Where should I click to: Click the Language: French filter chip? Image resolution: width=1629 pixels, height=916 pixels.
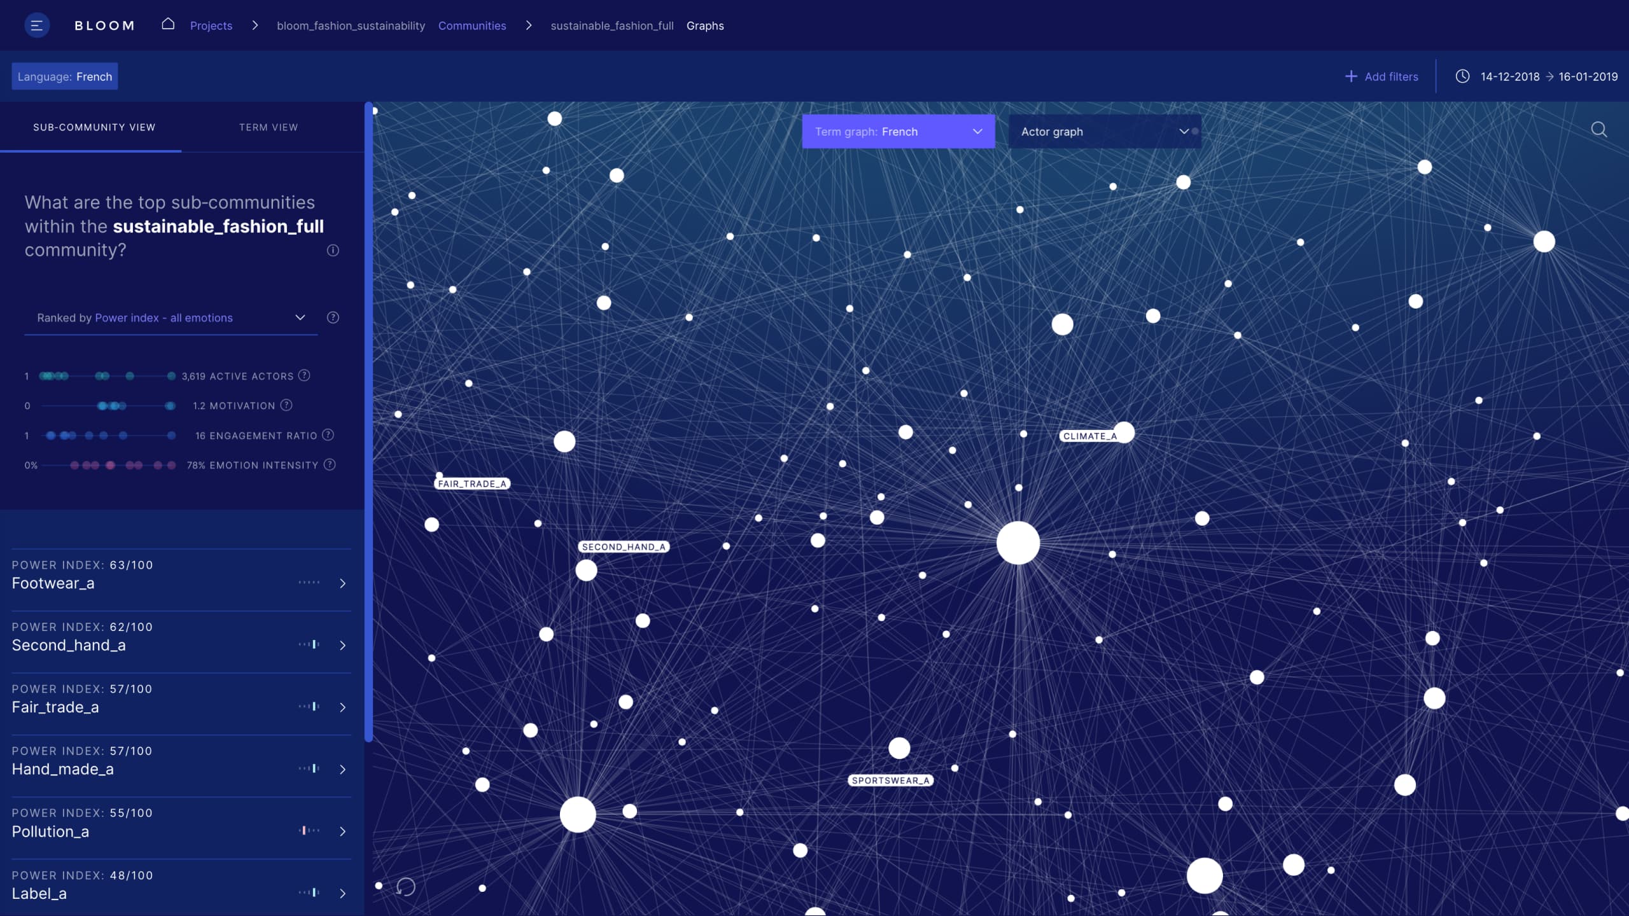pyautogui.click(x=65, y=76)
